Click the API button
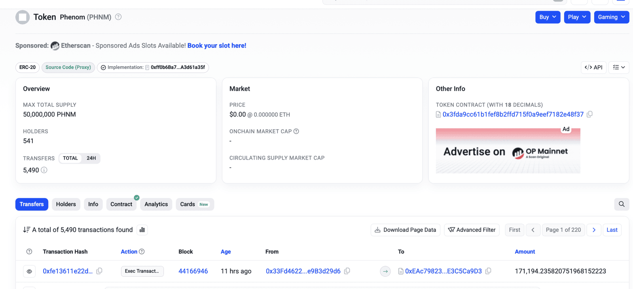The image size is (633, 289). pos(594,67)
